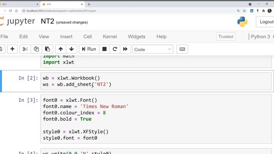This screenshot has height=154, width=274.
Task: Move selected cell down arrow
Action: (x=71, y=49)
